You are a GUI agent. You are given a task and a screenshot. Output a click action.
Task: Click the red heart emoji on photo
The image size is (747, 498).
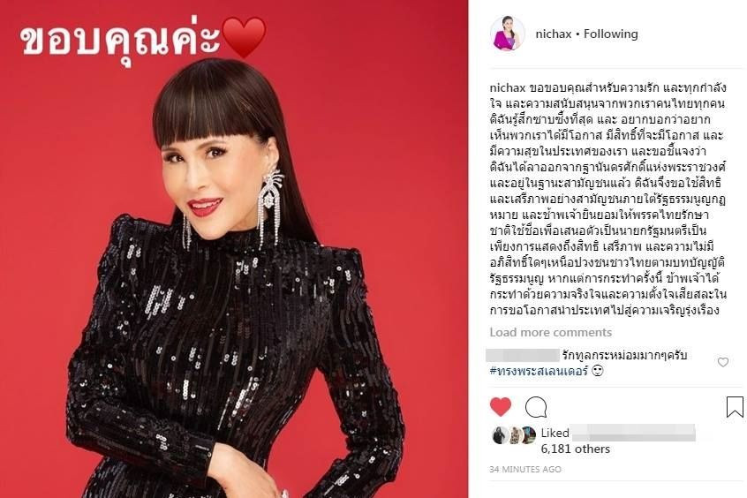(x=244, y=37)
